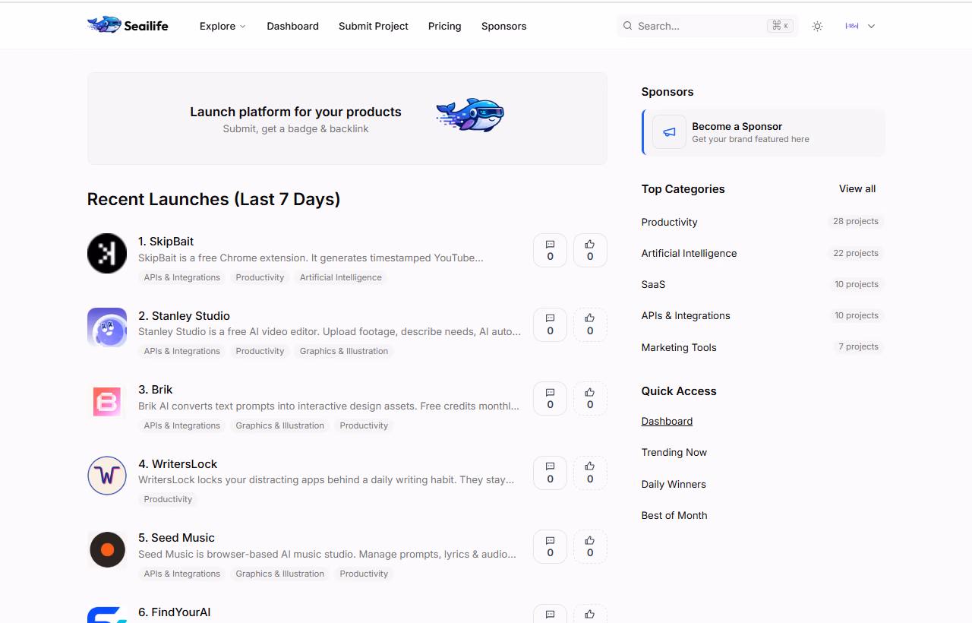Image resolution: width=972 pixels, height=623 pixels.
Task: Click the 28 projects count badge
Action: pyautogui.click(x=856, y=221)
